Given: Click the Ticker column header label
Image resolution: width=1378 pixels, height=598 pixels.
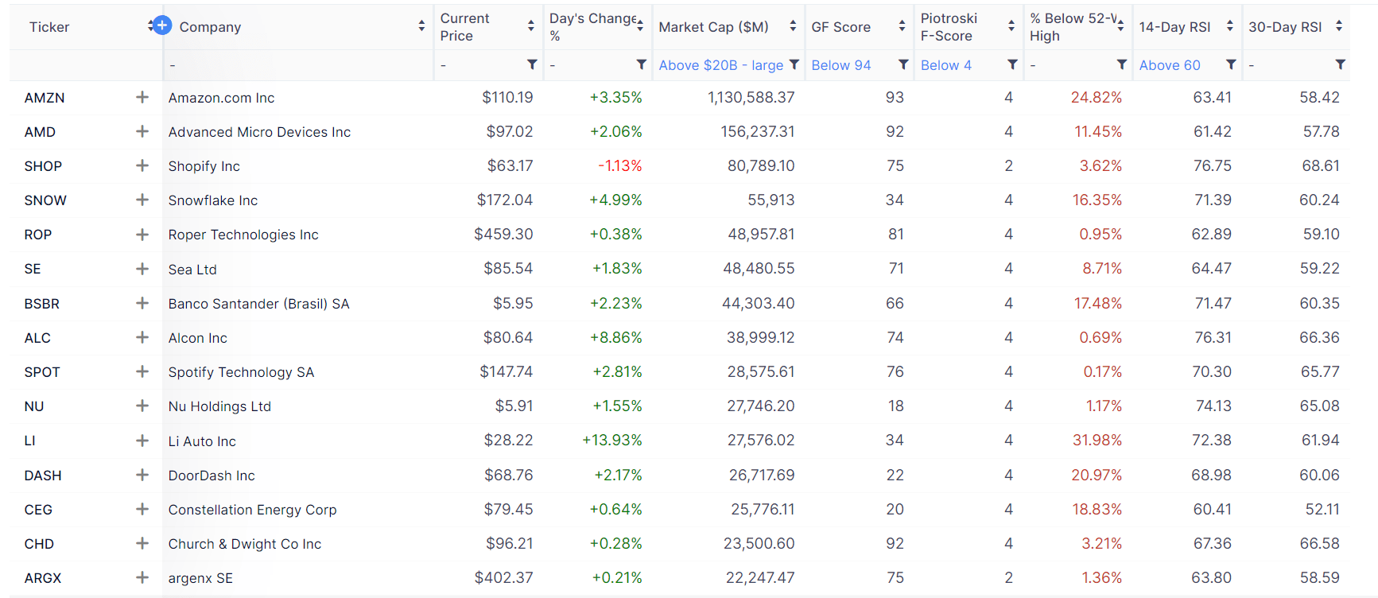Looking at the screenshot, I should coord(49,27).
